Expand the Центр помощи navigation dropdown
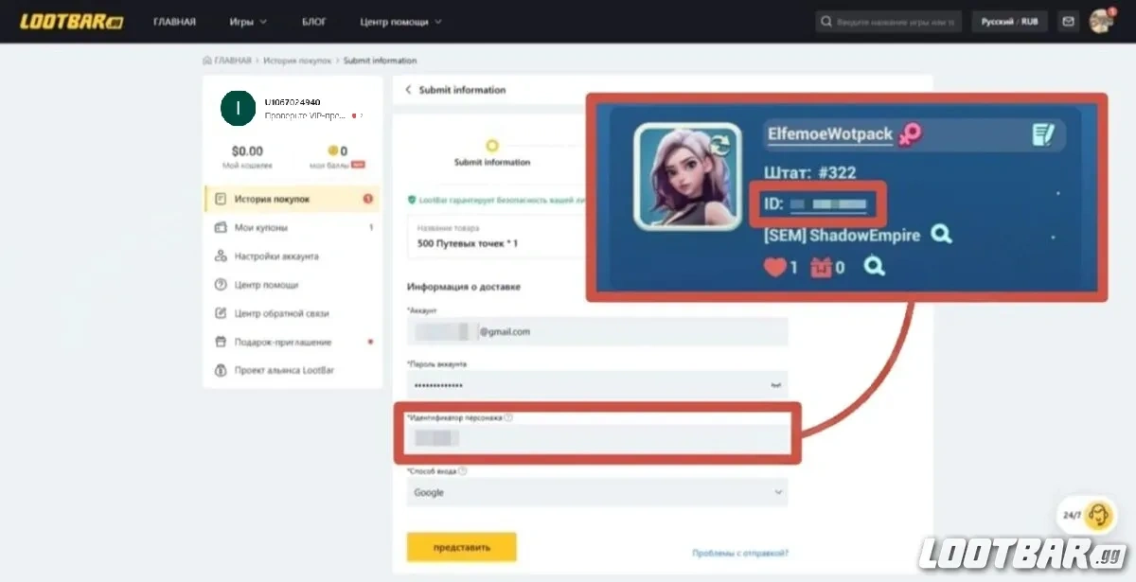 [396, 21]
